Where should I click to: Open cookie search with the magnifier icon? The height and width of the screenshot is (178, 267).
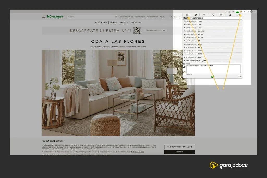click(230, 15)
